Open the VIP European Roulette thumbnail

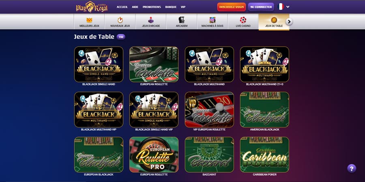coord(209,110)
